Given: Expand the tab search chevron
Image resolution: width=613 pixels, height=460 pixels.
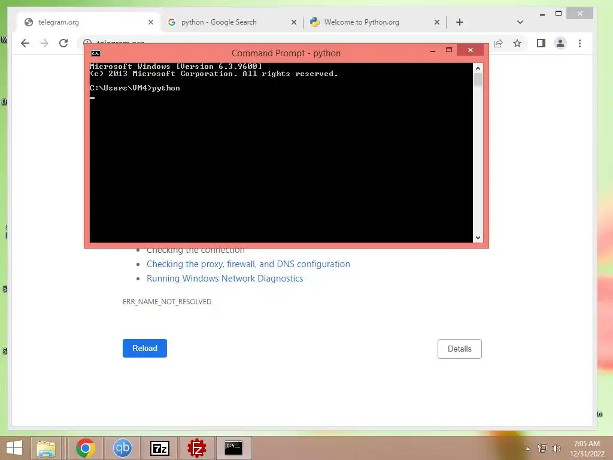Looking at the screenshot, I should [520, 22].
